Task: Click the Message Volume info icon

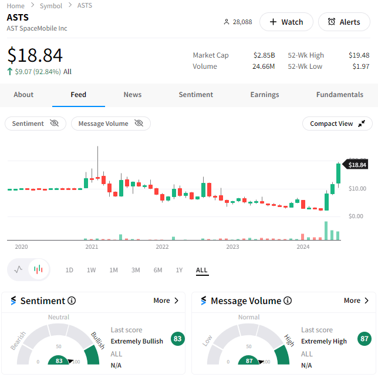Action: point(288,301)
